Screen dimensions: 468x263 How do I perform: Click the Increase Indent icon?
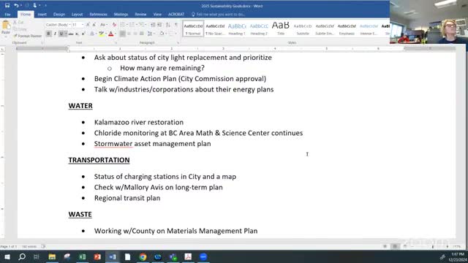coord(159,25)
